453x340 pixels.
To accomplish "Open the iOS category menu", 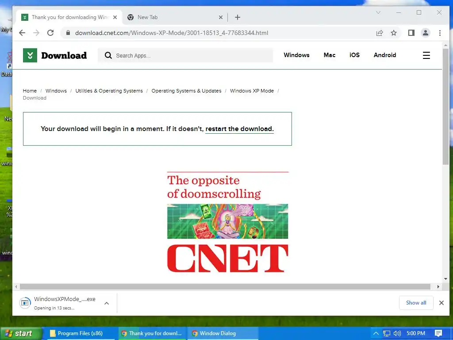I will pyautogui.click(x=354, y=55).
